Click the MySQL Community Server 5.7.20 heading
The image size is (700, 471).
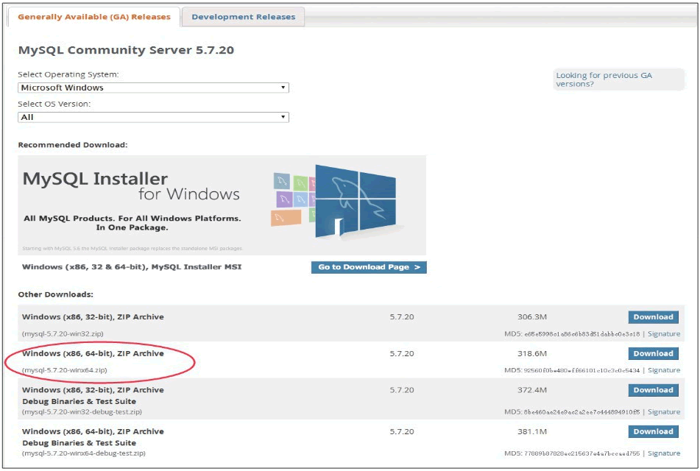pyautogui.click(x=126, y=51)
